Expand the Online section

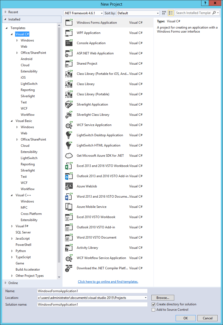[6, 283]
